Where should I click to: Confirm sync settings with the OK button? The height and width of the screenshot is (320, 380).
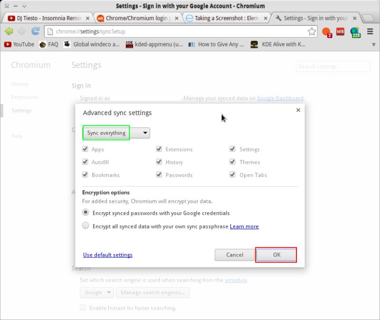point(276,255)
